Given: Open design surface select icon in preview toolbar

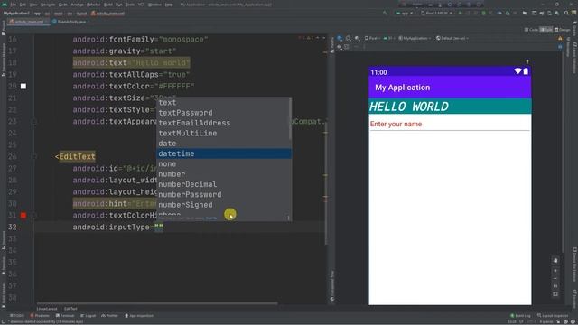Looking at the screenshot, I should 340,38.
